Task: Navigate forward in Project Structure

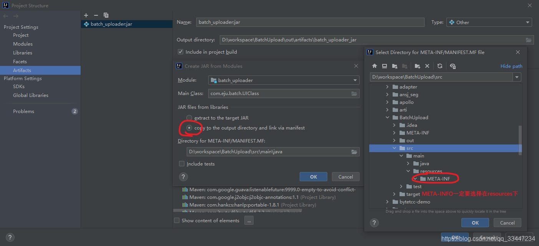Action: pyautogui.click(x=16, y=16)
